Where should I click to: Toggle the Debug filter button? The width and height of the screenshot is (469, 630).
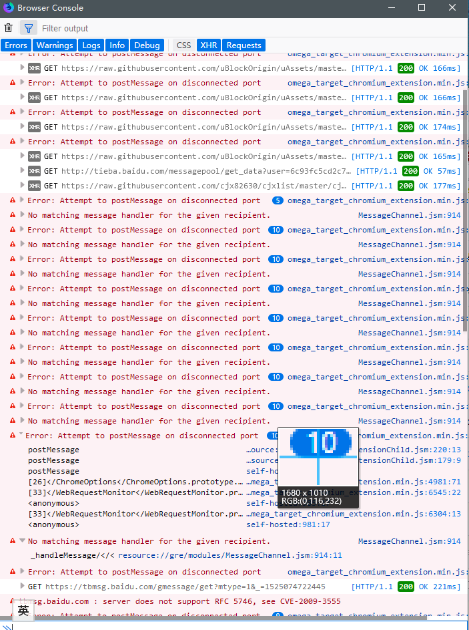(147, 45)
